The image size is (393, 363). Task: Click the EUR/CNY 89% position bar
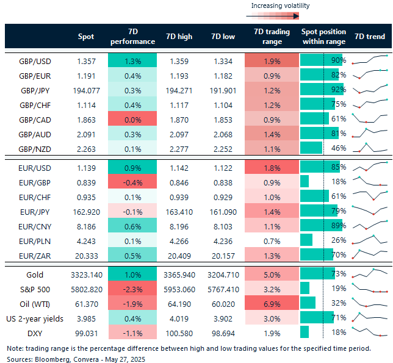point(322,225)
